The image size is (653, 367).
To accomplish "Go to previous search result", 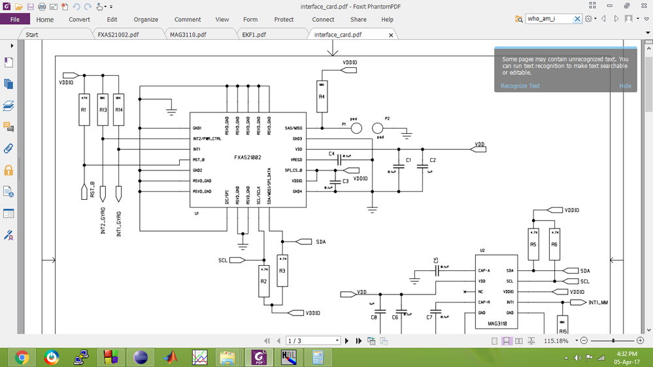I will [603, 19].
